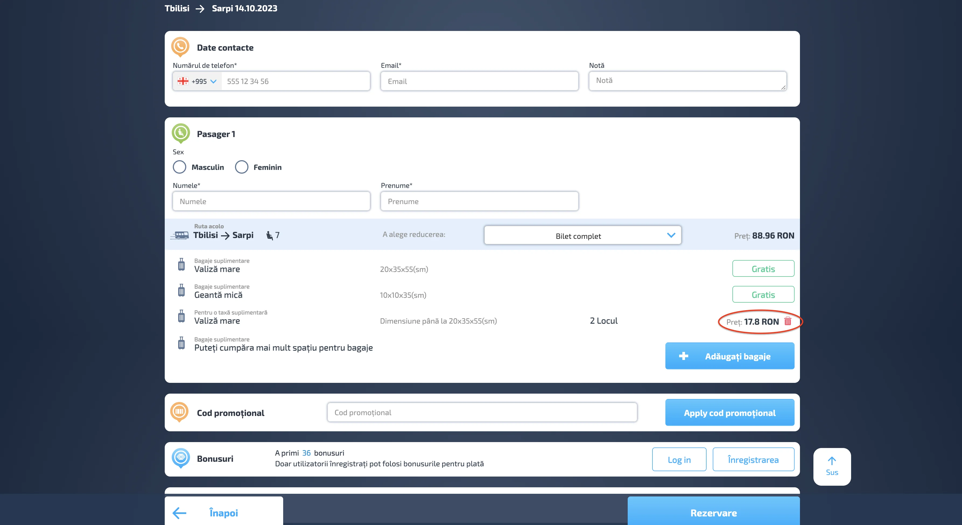Click the orange phone icon by Date contacte
Screen dimensions: 962x525
tap(180, 46)
